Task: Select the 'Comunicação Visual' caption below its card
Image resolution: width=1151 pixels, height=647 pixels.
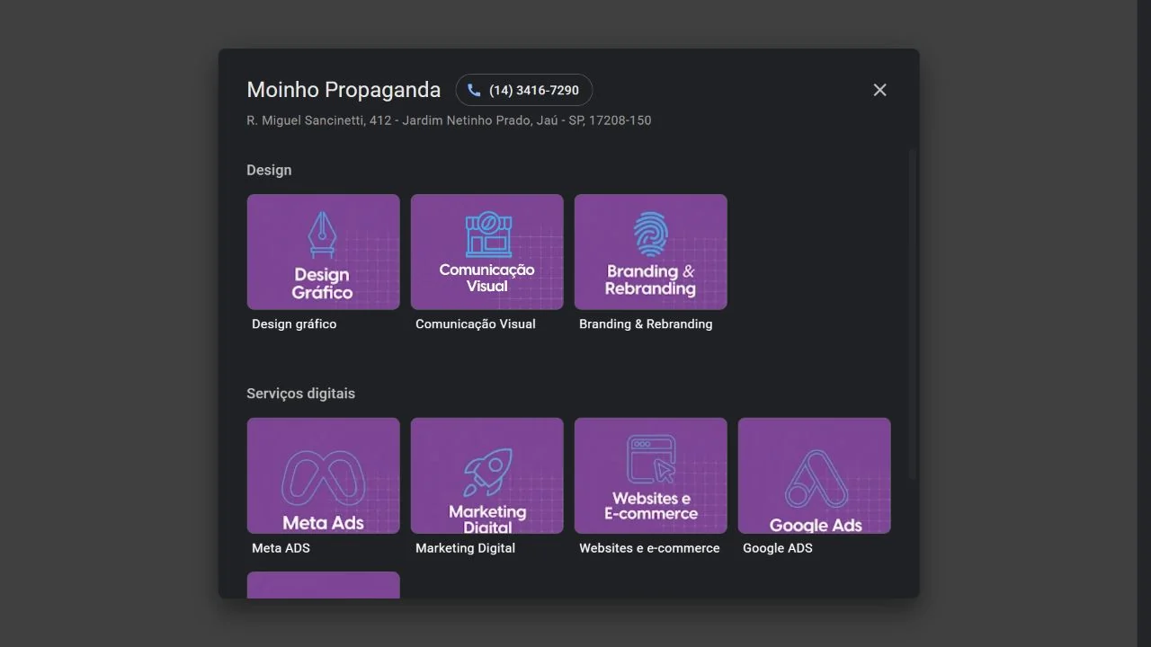Action: pos(476,324)
